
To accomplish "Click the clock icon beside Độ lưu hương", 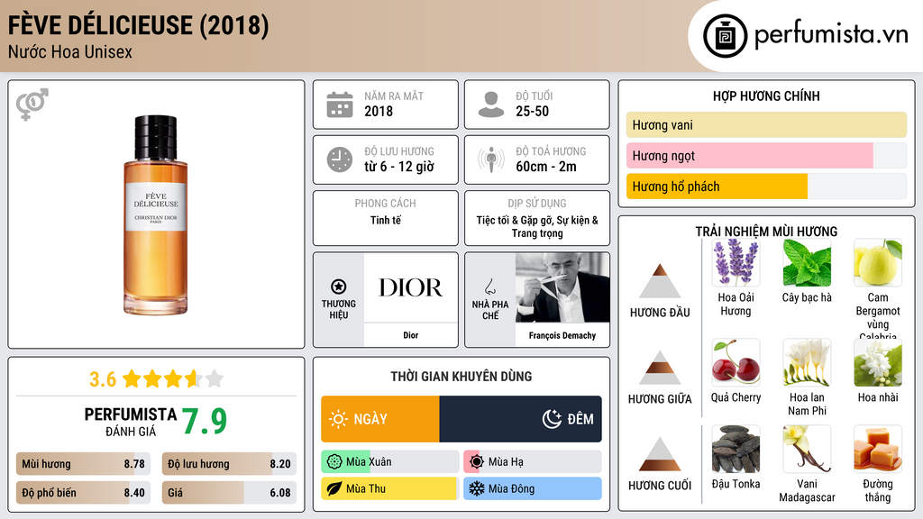I will point(340,159).
